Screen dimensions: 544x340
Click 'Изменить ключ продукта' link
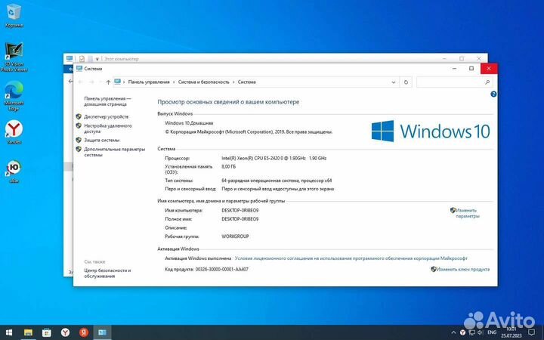click(462, 269)
